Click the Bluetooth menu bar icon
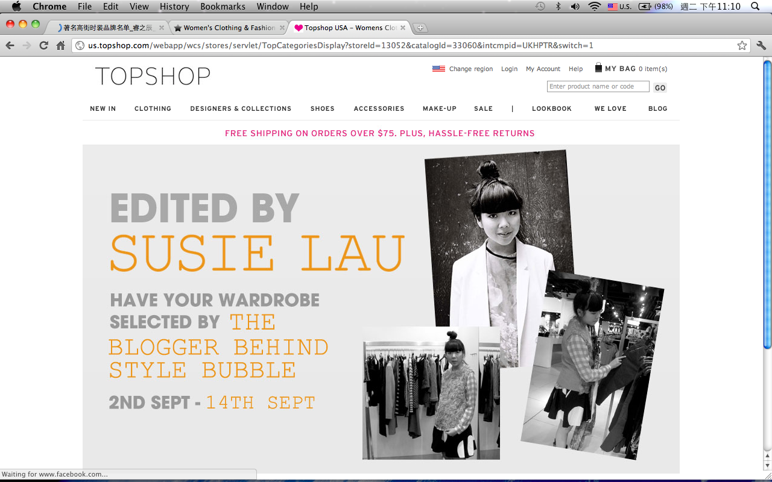Image resolution: width=772 pixels, height=482 pixels. pyautogui.click(x=558, y=7)
